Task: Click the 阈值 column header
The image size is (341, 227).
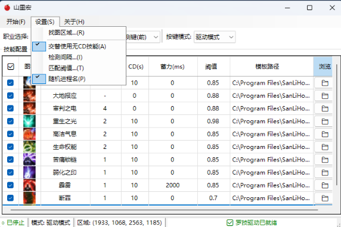Action: coord(214,67)
